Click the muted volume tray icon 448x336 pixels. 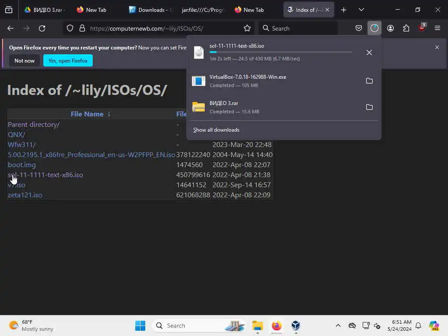pyautogui.click(x=377, y=325)
